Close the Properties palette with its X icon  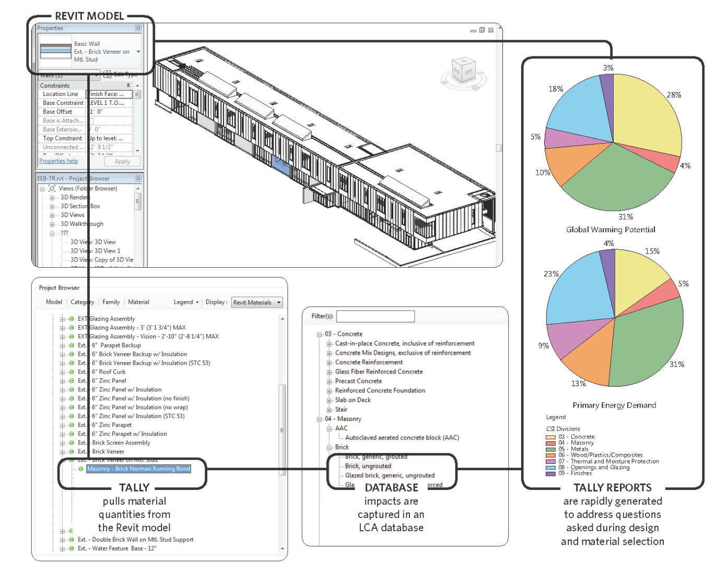138,28
